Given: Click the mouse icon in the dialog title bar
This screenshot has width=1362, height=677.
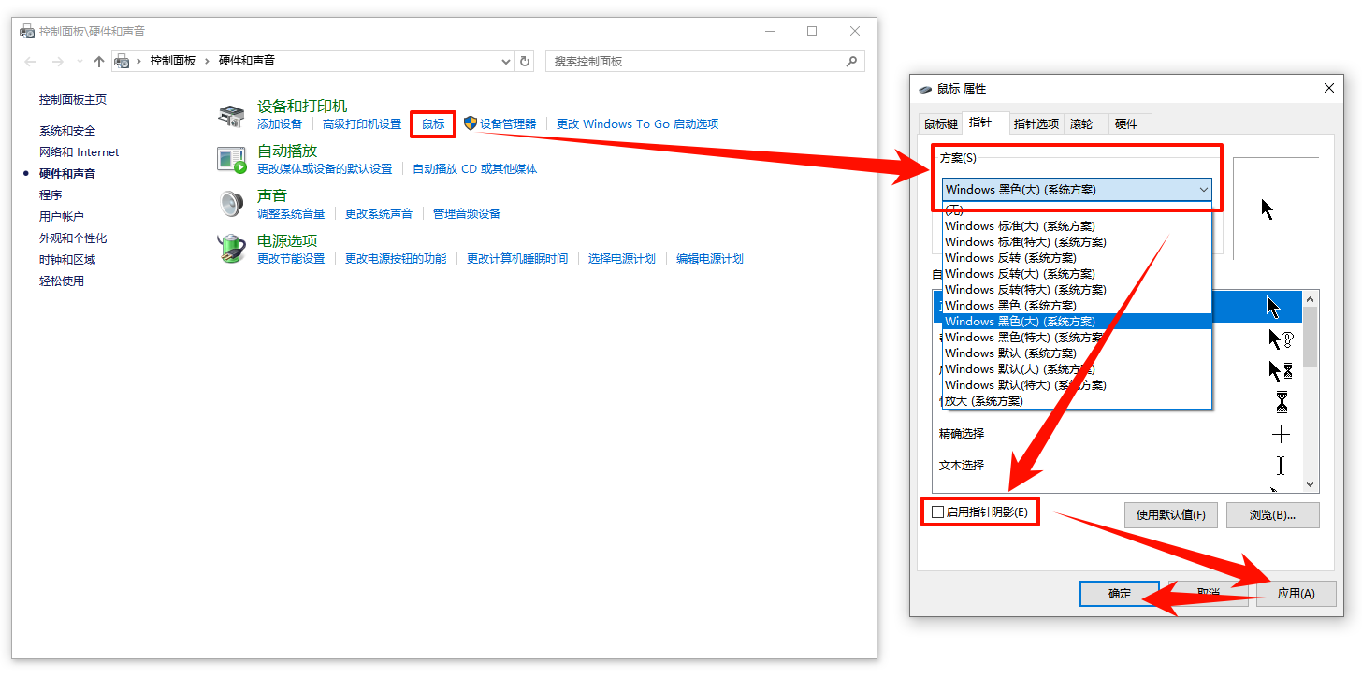Looking at the screenshot, I should click(x=926, y=89).
